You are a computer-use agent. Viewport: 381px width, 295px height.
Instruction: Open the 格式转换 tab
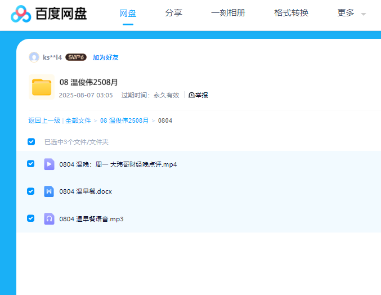(x=291, y=13)
